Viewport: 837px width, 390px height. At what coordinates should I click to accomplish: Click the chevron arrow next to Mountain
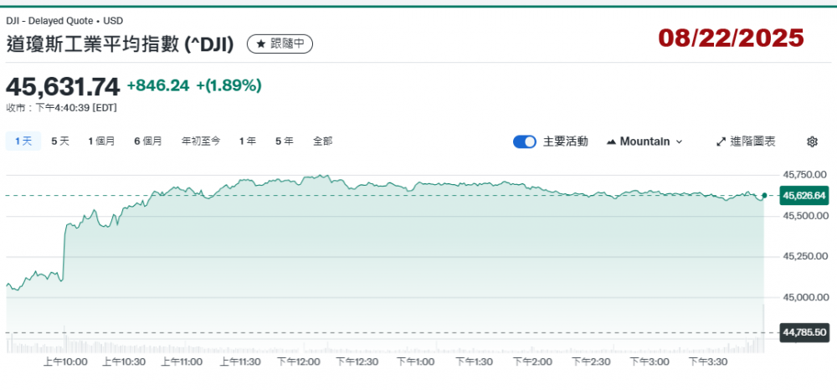pyautogui.click(x=679, y=142)
